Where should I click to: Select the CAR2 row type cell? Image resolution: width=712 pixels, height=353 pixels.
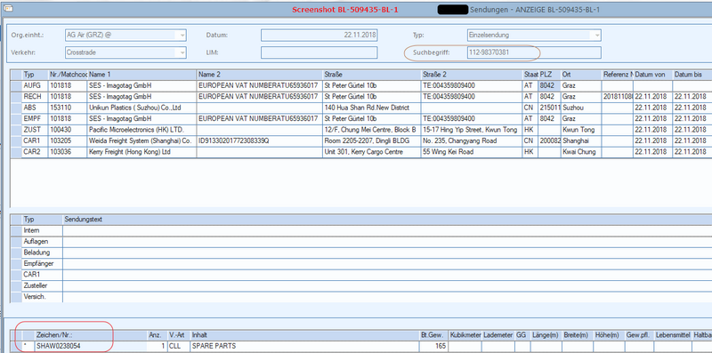(35, 152)
